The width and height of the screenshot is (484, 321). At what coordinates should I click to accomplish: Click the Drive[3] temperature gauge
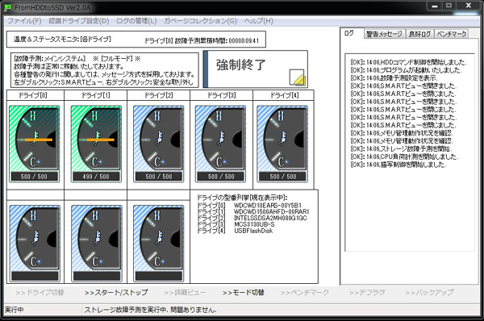pyautogui.click(x=221, y=144)
